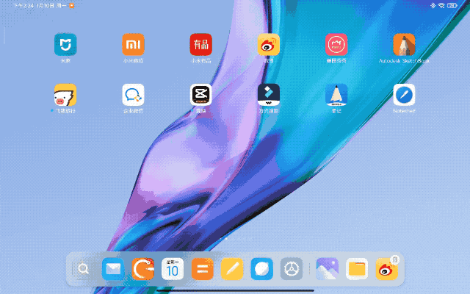Tap the home gesture bar below the dock
Image resolution: width=470 pixels, height=294 pixels.
coord(235,290)
